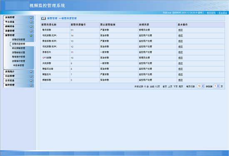Select 报警邮箱设置 in the sidebar
Viewport: 229px width, 156px height.
point(19,53)
